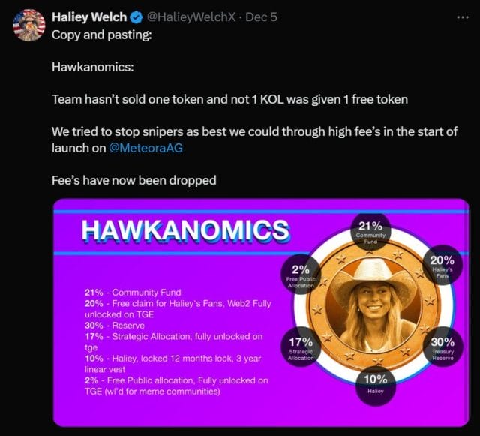480x436 pixels.
Task: Click the '21% - Community Fund' list line
Action: 133,293
